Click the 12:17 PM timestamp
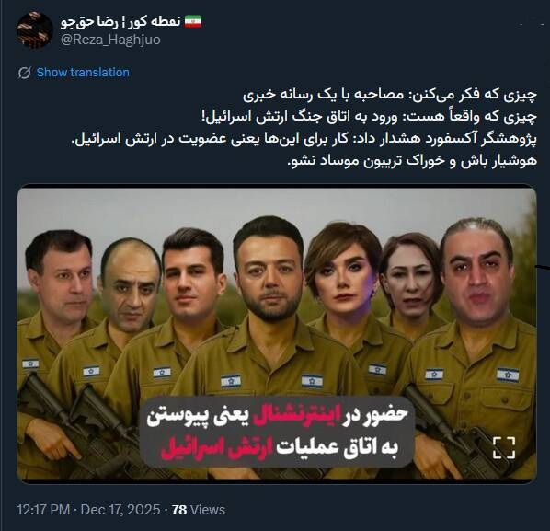Screen dimensions: 550x531 coord(43,510)
